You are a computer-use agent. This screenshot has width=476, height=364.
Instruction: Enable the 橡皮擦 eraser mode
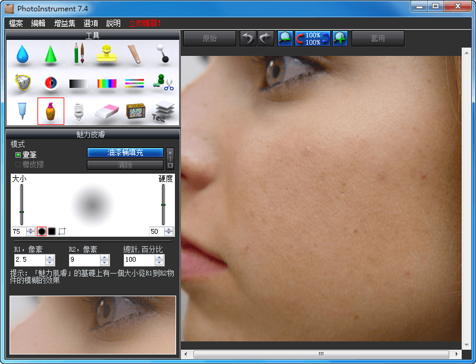click(30, 164)
